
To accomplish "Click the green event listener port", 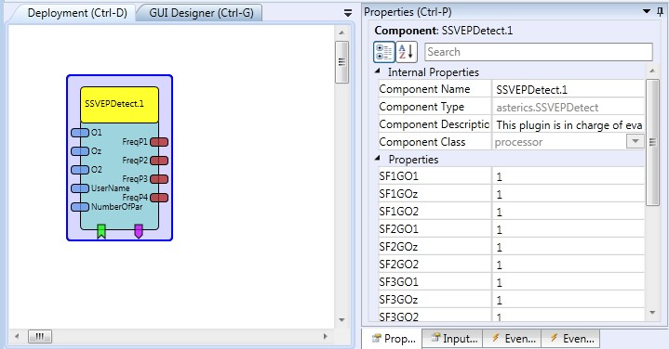I will (x=101, y=231).
